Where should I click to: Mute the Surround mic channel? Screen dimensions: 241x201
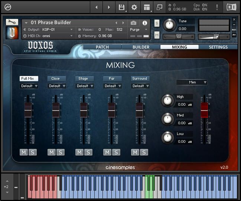click(x=135, y=152)
